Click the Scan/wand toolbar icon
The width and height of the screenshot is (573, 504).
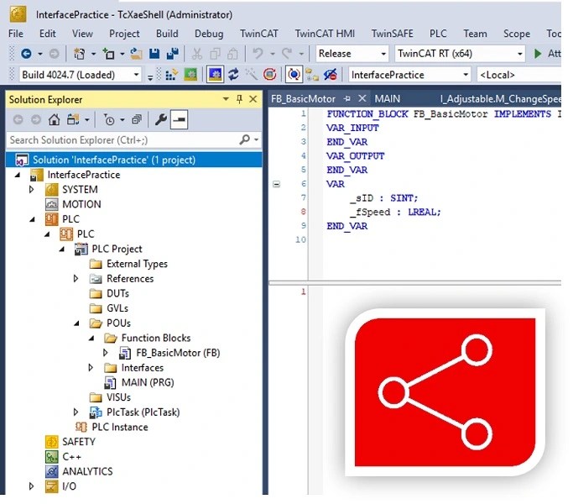click(x=252, y=75)
